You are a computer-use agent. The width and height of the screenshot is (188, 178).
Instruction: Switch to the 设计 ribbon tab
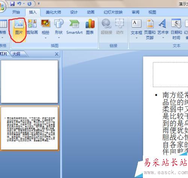tap(74, 12)
